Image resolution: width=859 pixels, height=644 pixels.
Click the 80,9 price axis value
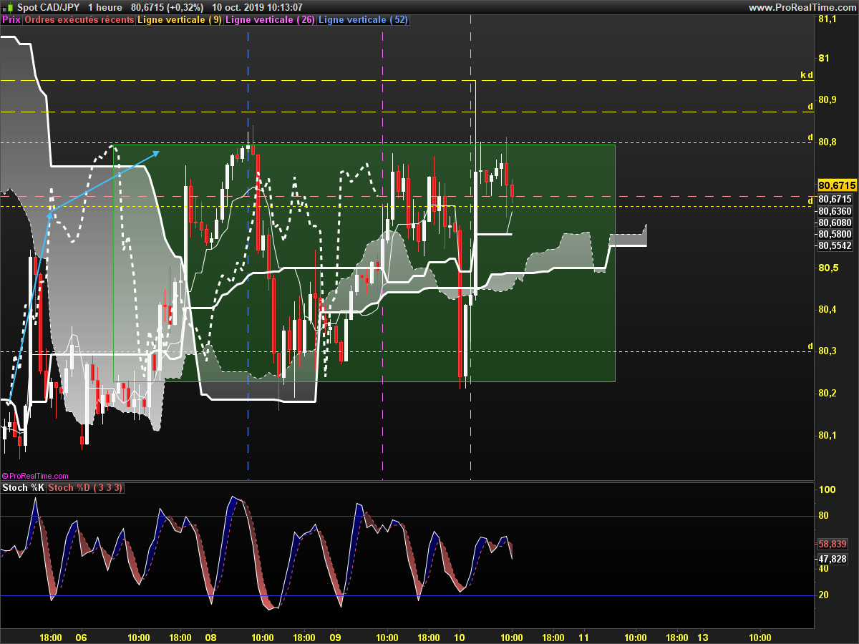pos(826,100)
